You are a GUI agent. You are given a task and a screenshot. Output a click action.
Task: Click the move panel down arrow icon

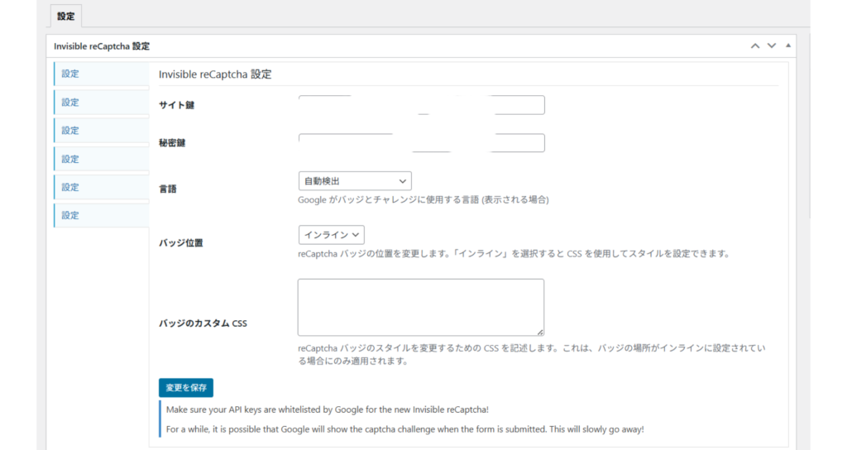click(771, 46)
